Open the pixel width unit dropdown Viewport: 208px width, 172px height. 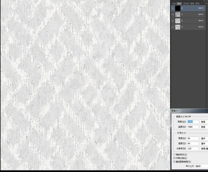(204, 122)
